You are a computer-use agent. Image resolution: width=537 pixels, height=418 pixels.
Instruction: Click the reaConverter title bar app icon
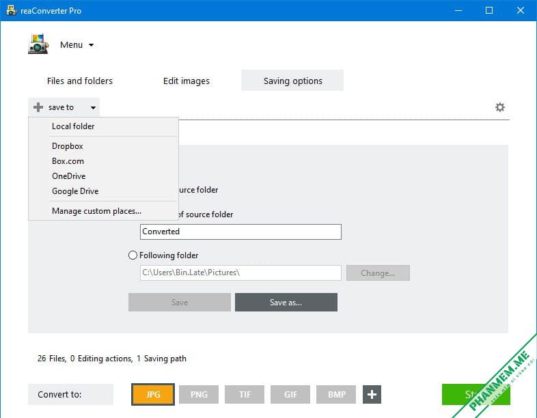[11, 10]
